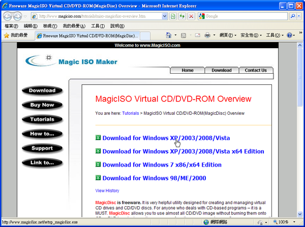Open the recent pages dropdown arrow
This screenshot has width=305, height=227.
25,16
